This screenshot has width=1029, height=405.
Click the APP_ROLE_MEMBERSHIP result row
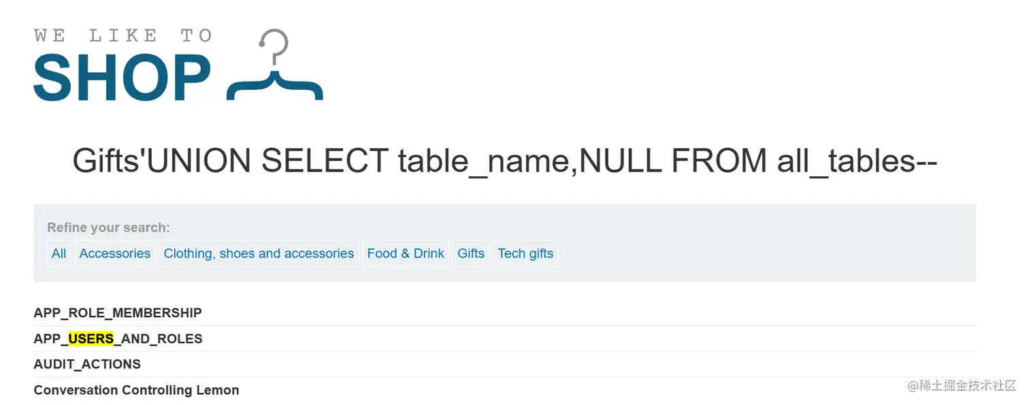pos(504,313)
